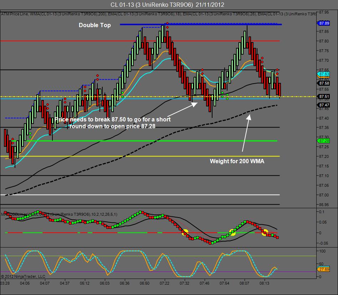Select the chart title CL 01-13 UniRenko
Image resolution: width=338 pixels, height=295 pixels.
click(x=168, y=5)
